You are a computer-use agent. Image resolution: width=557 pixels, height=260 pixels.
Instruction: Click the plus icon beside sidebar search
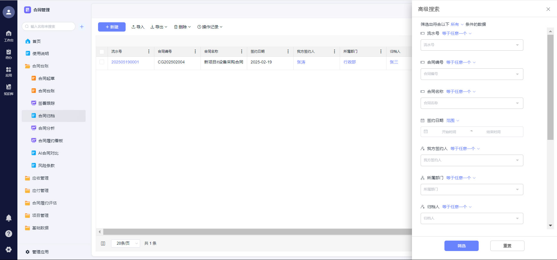(82, 27)
